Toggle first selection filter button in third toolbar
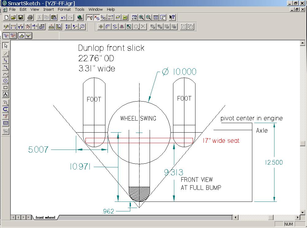Viewport: 307px width, 228px height. click(6, 36)
